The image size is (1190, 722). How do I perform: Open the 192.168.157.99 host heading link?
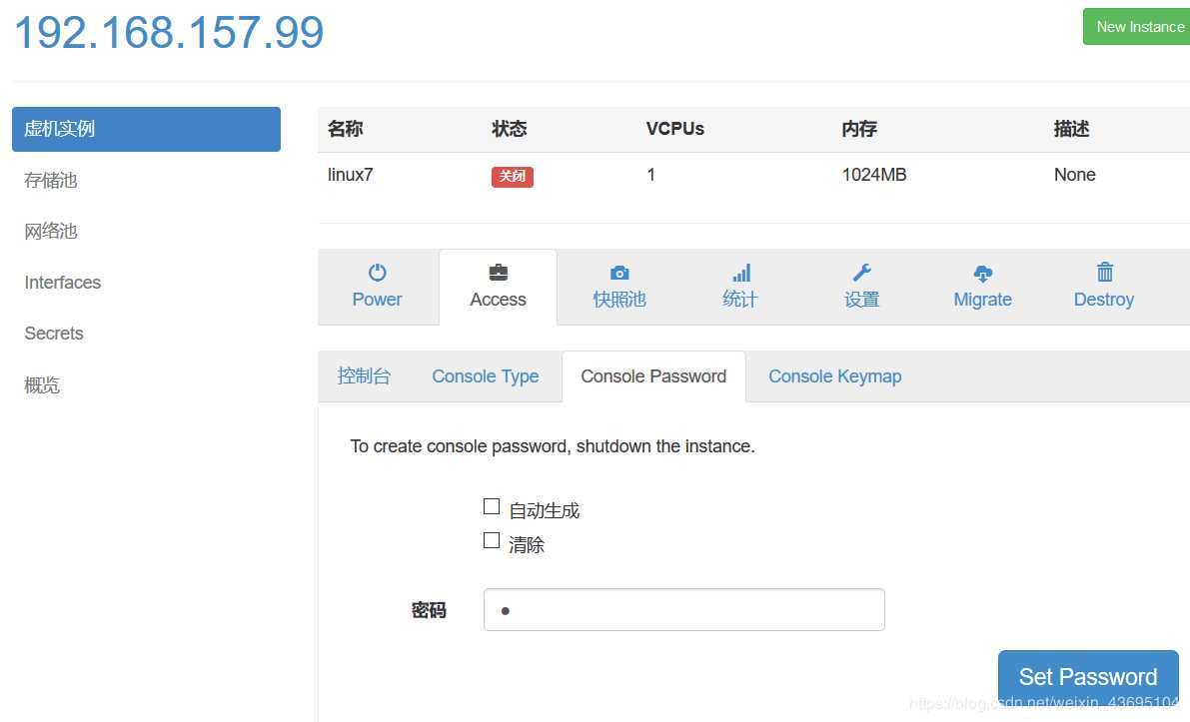point(169,32)
